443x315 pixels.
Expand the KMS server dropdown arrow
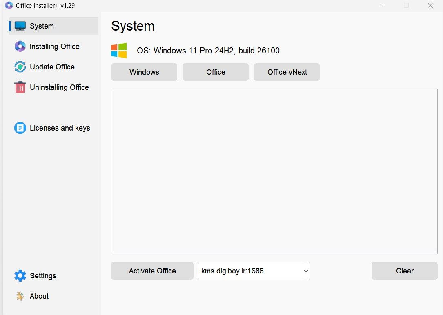[306, 271]
